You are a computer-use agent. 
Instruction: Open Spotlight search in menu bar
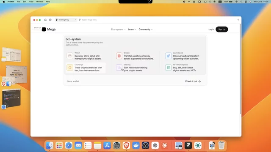pyautogui.click(x=241, y=2)
